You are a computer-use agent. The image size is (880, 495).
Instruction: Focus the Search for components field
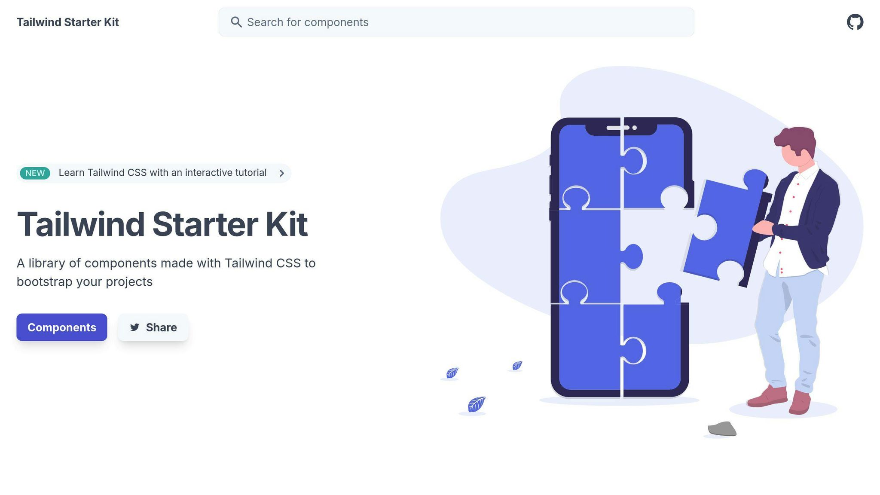click(456, 22)
